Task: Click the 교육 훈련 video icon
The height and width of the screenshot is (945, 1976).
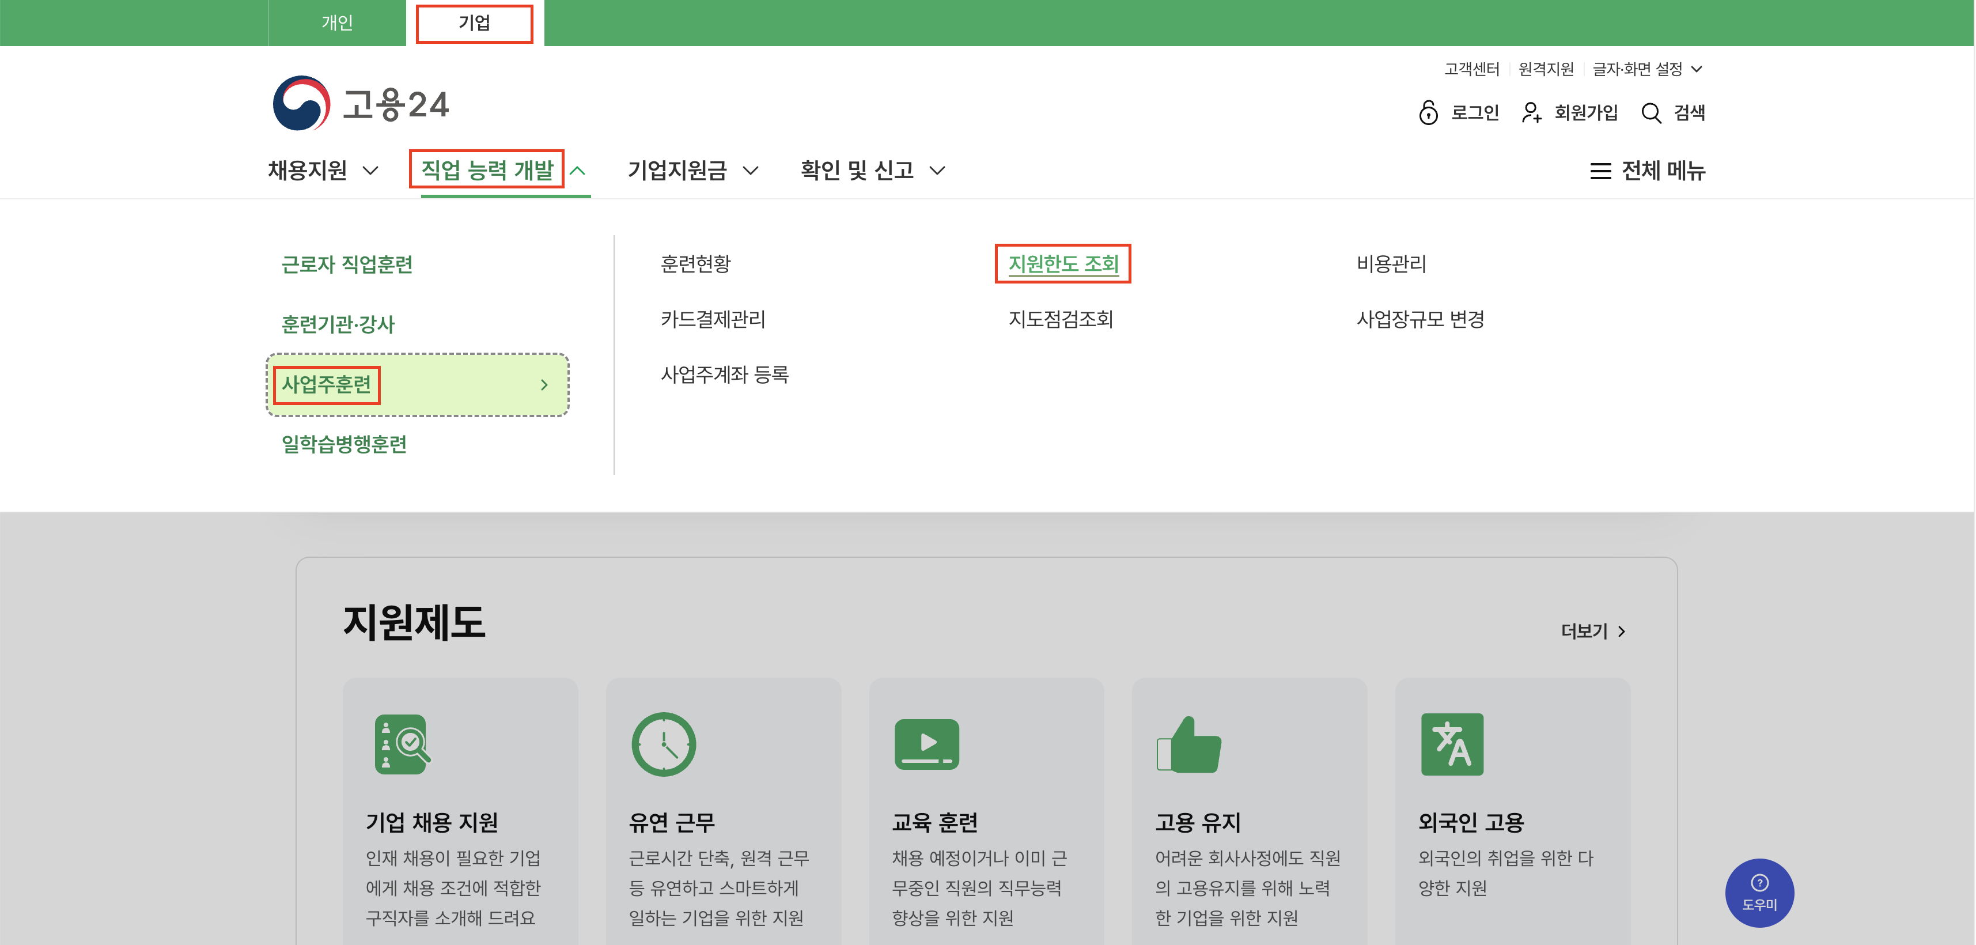Action: [x=926, y=744]
